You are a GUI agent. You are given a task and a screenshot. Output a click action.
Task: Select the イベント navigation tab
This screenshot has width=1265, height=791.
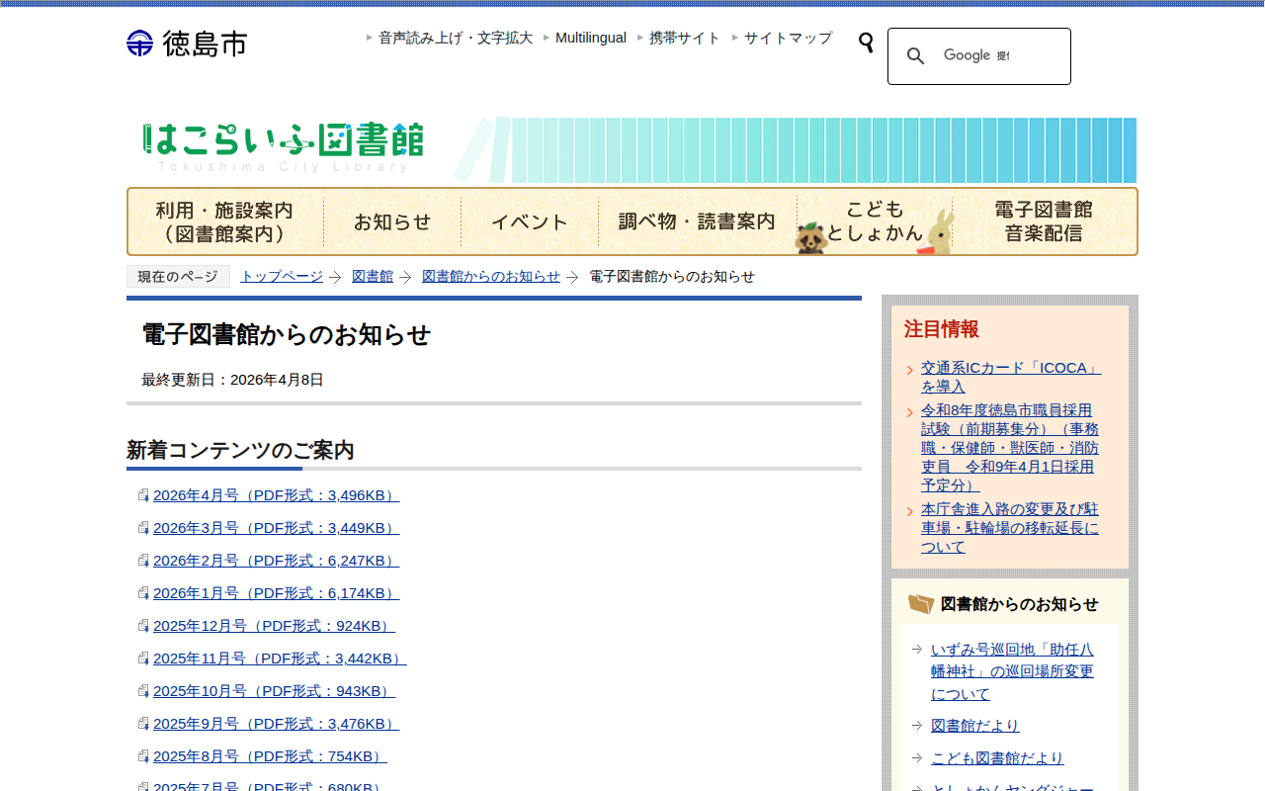(530, 222)
